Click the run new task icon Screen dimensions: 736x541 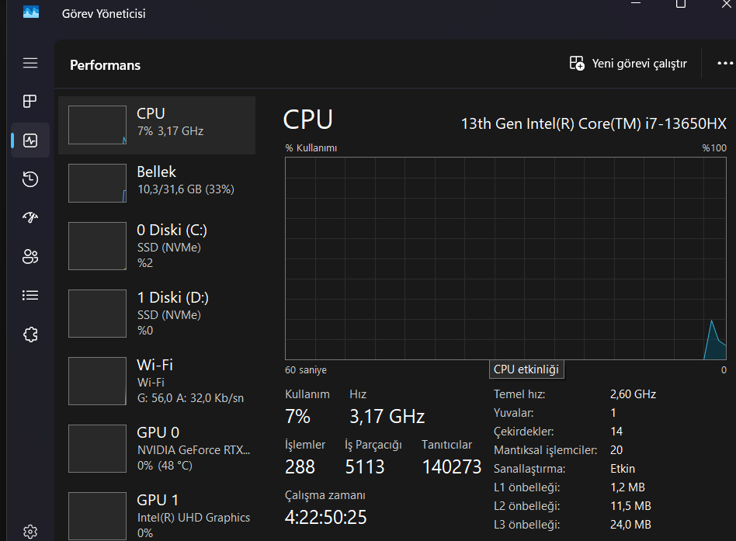(x=577, y=64)
